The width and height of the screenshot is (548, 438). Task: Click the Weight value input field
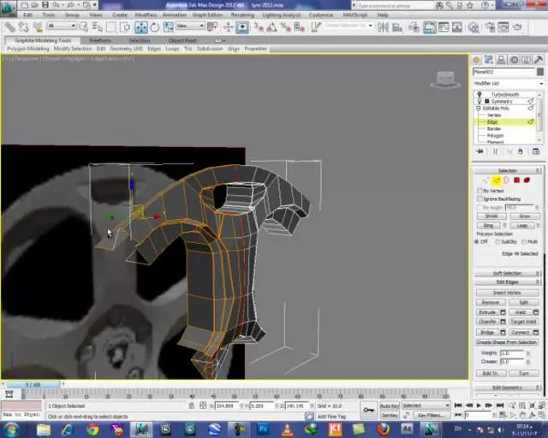(x=512, y=353)
